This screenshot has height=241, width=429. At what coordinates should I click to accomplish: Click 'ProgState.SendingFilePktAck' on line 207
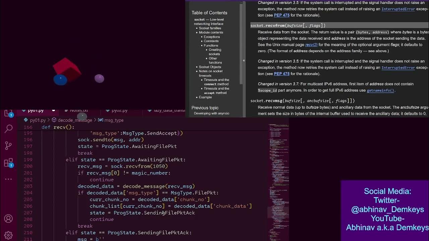154,213
